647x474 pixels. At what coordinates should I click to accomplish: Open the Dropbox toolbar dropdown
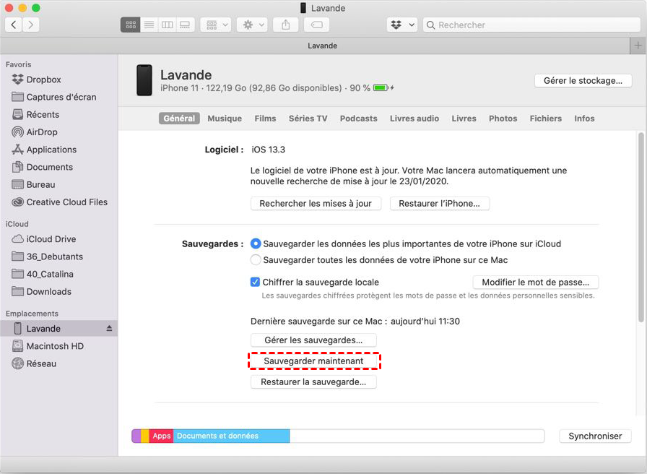click(x=402, y=25)
